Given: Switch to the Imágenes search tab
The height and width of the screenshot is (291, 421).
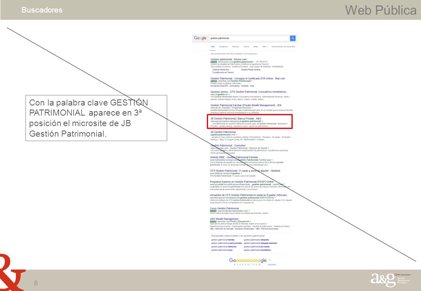Looking at the screenshot, I should point(223,46).
